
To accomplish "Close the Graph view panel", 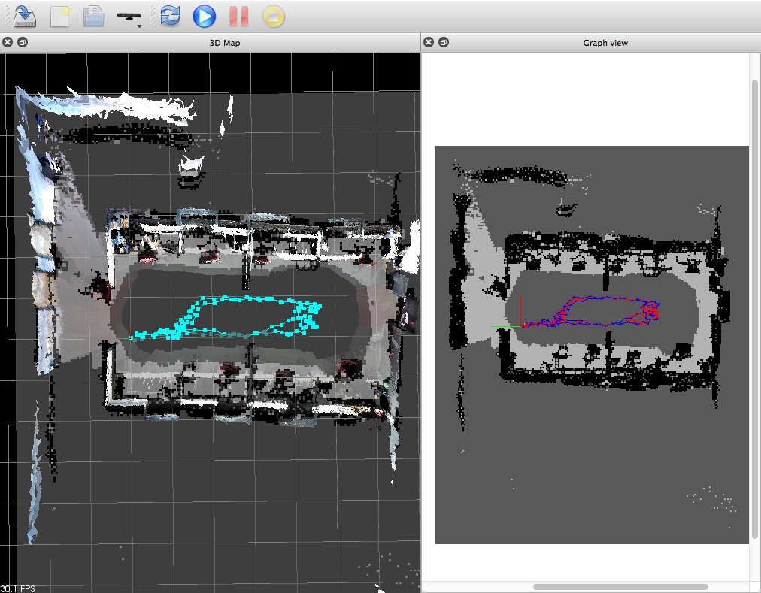I will (429, 43).
